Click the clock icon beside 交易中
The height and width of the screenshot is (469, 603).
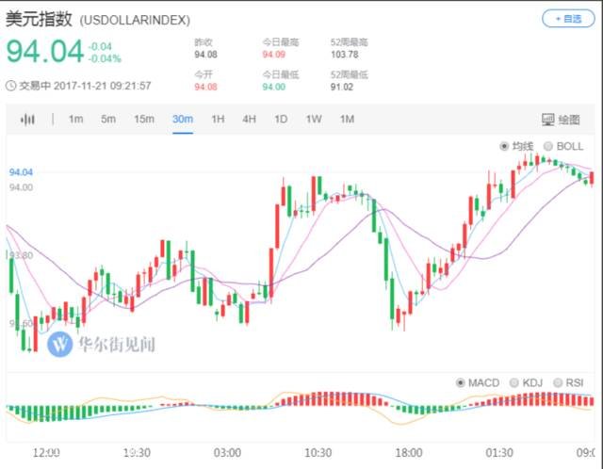coord(10,86)
